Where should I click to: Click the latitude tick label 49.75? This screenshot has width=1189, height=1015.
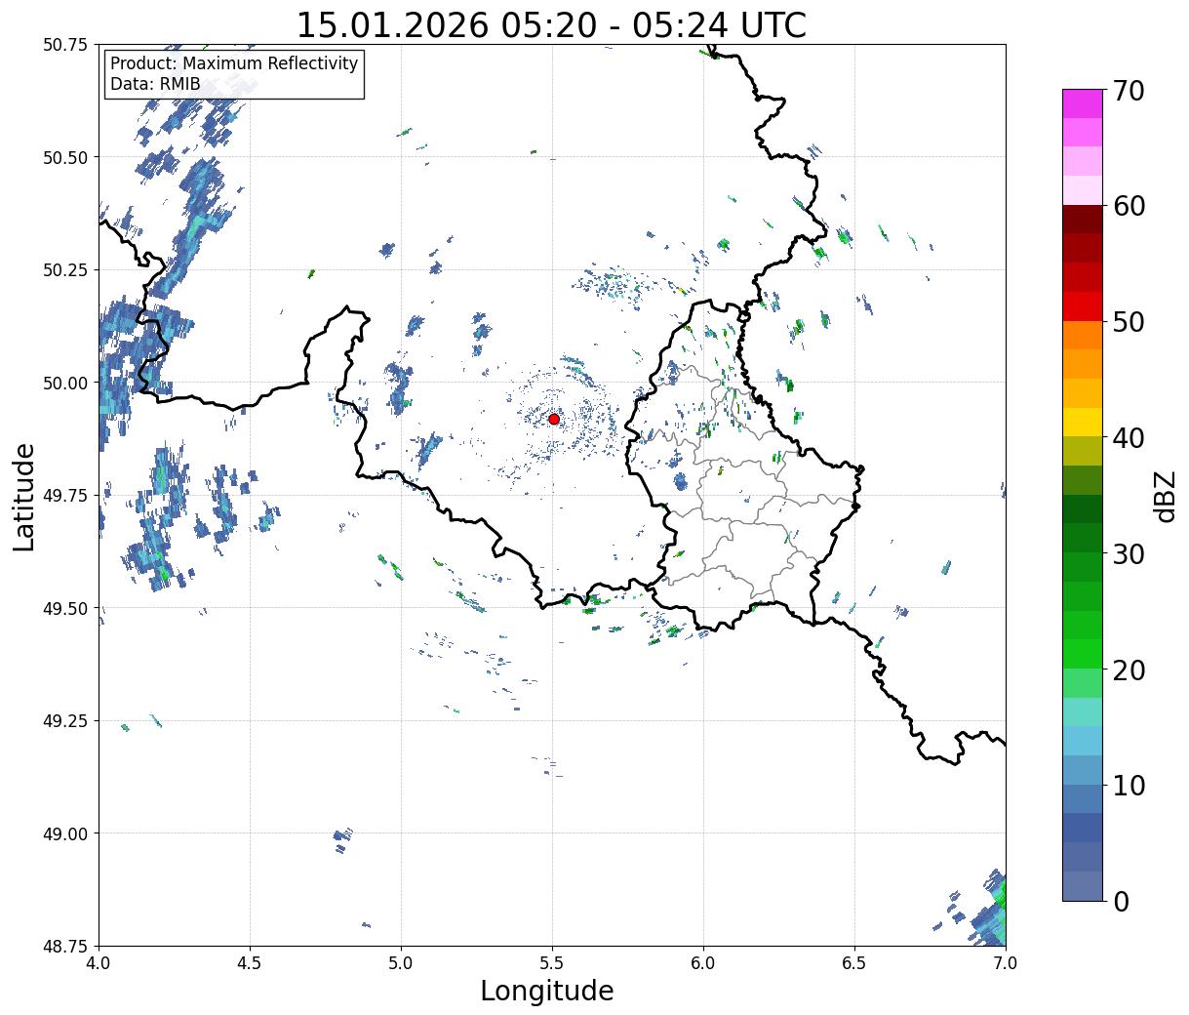(x=65, y=496)
